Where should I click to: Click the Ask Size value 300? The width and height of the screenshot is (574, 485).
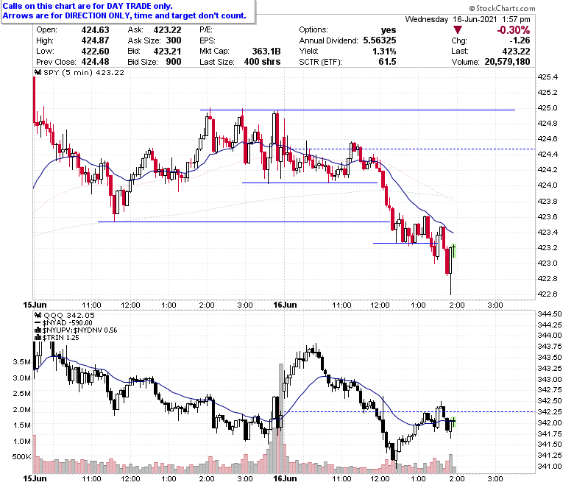174,40
